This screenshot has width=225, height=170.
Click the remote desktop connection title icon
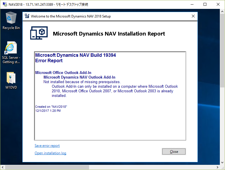[5, 5]
